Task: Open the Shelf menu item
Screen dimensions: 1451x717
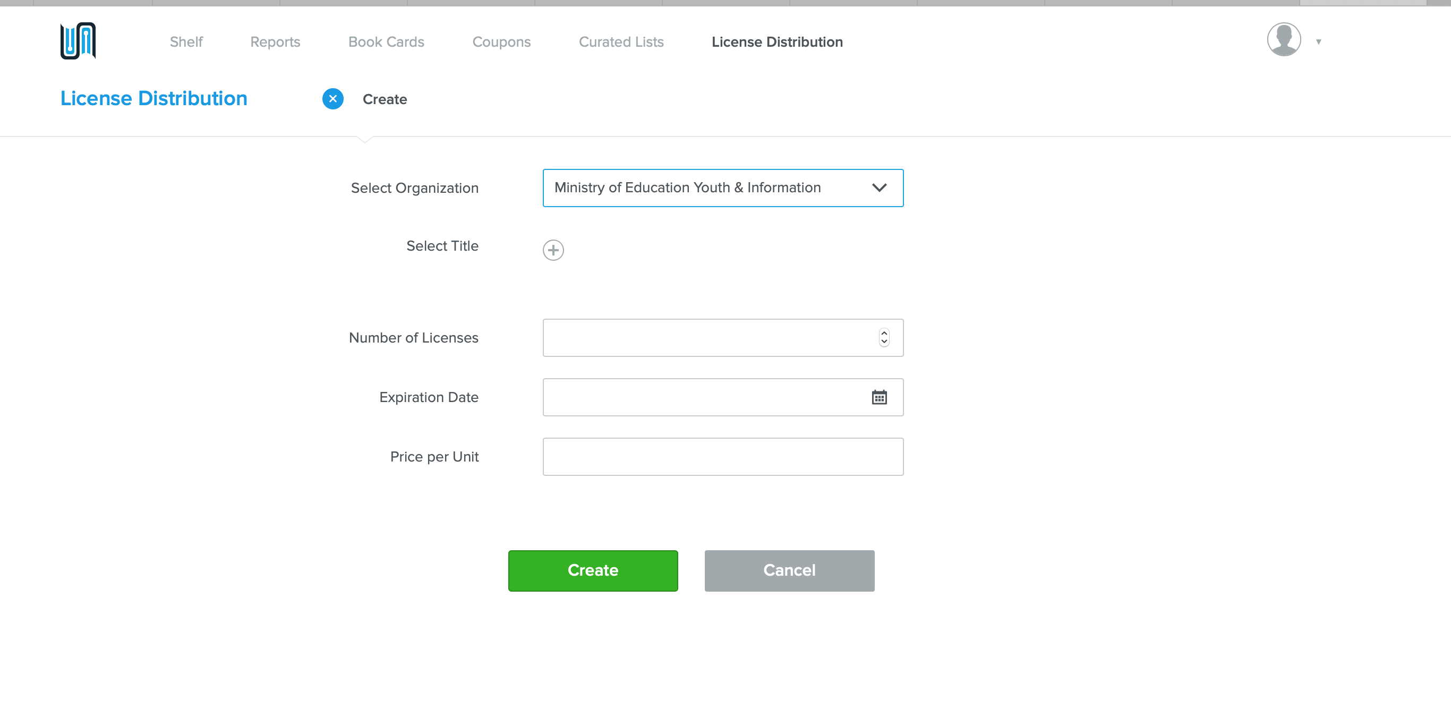Action: (186, 42)
